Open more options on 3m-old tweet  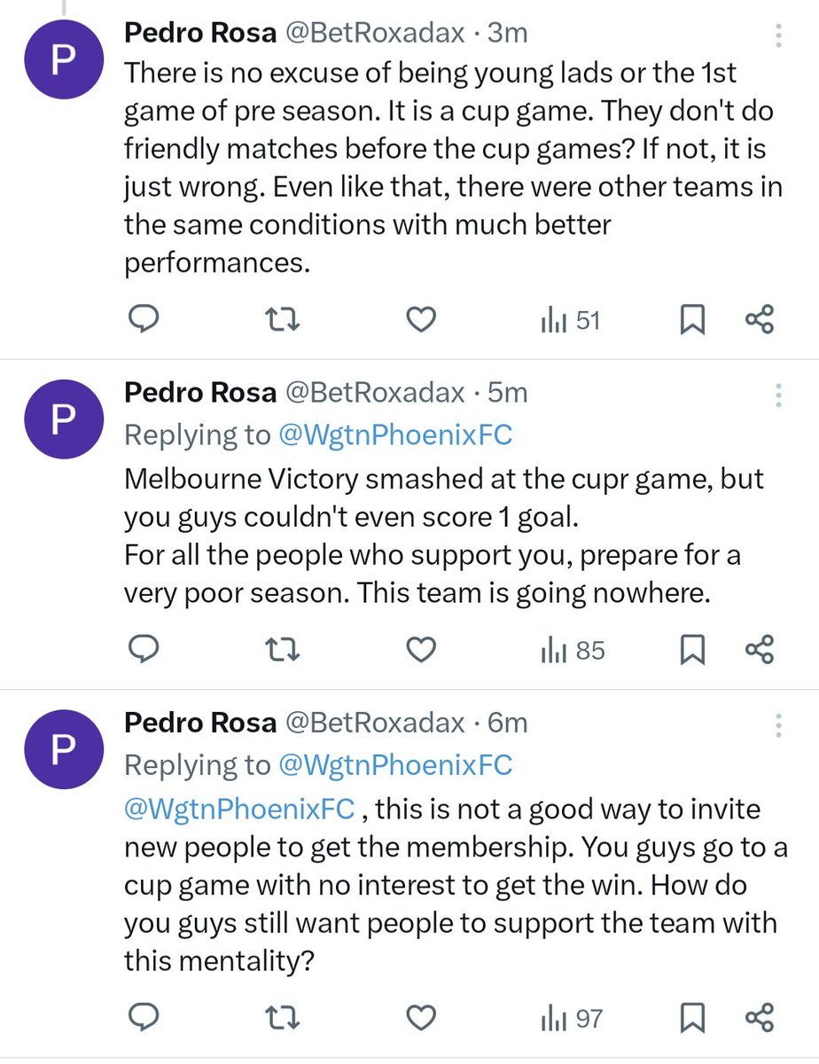(x=778, y=35)
